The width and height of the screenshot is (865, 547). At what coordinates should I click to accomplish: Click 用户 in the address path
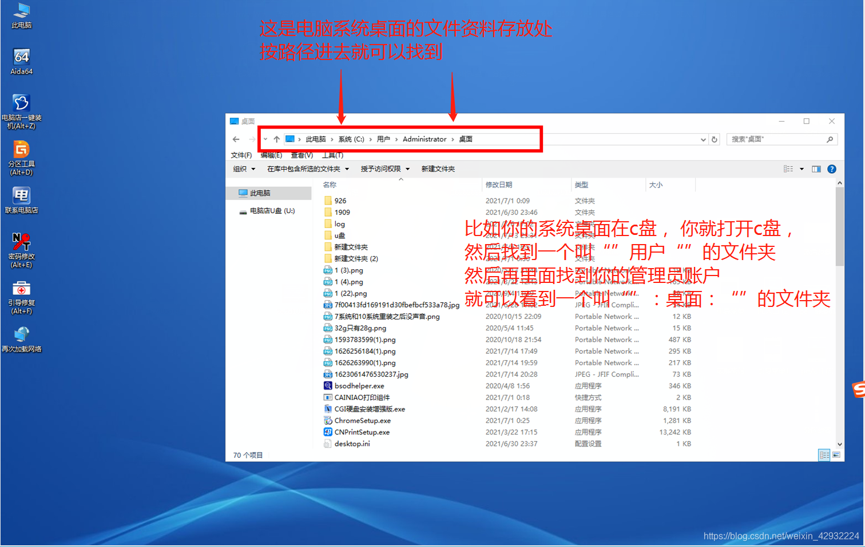pos(383,139)
